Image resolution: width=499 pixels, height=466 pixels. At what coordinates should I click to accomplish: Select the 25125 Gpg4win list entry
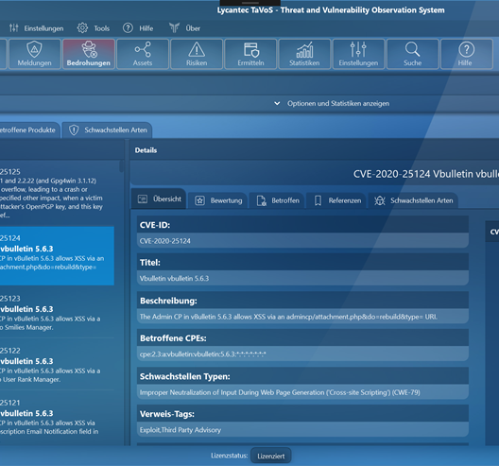point(58,194)
